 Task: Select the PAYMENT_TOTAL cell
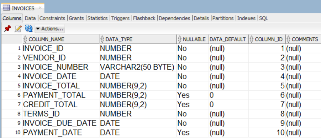tap(61, 95)
